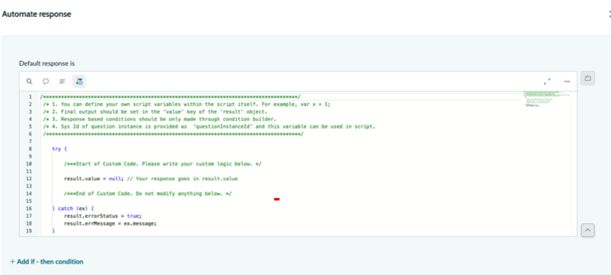This screenshot has height=275, width=611.
Task: Open the editor's three-dot more options menu
Action: pyautogui.click(x=567, y=82)
